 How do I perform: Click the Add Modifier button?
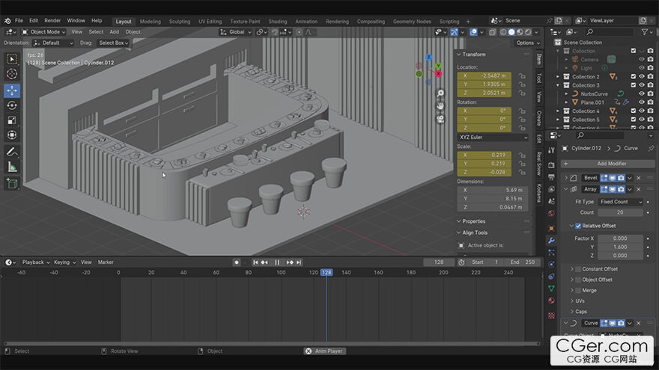tap(611, 163)
